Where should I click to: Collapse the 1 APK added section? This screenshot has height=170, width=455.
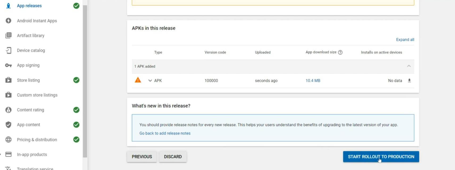409,66
